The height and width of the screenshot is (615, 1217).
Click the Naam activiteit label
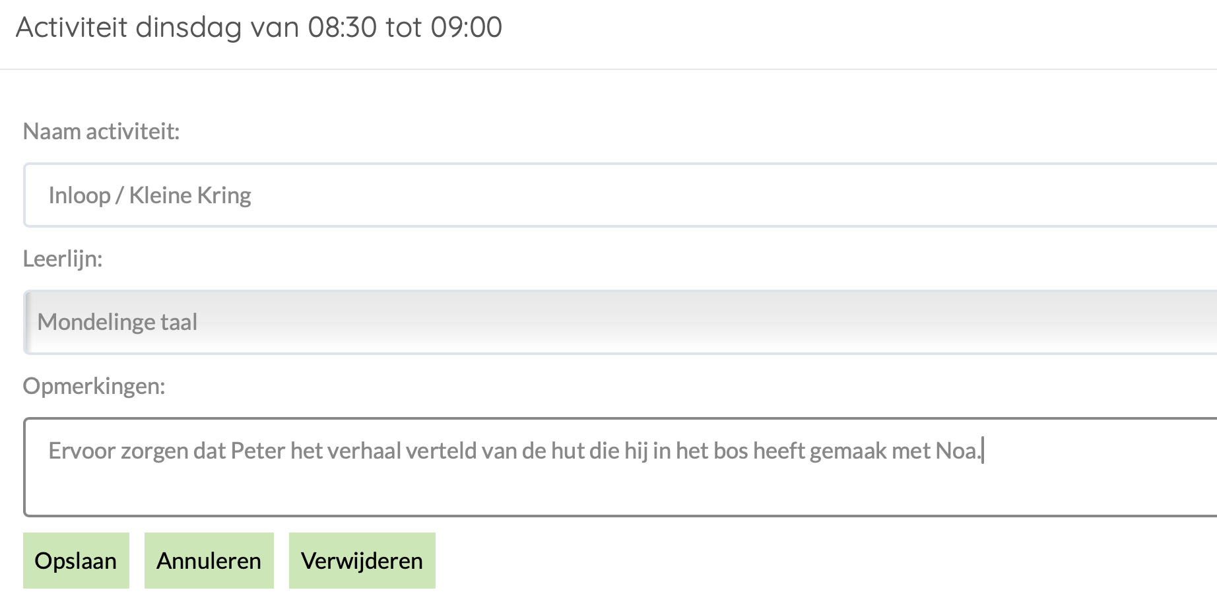pyautogui.click(x=100, y=131)
